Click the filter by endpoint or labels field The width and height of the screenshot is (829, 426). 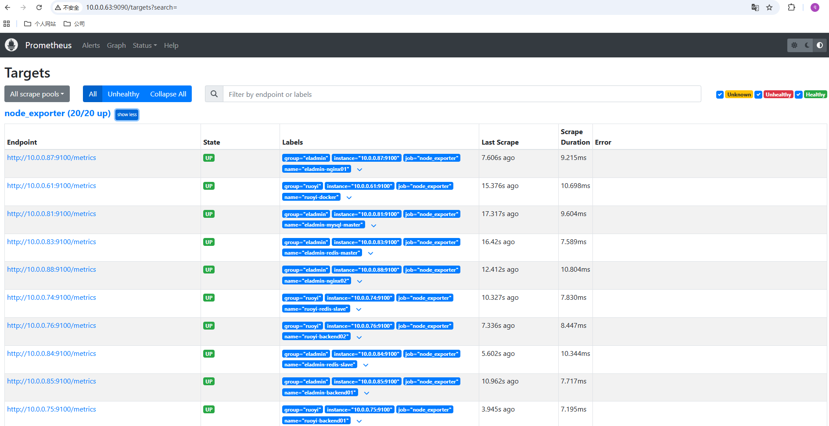point(462,94)
